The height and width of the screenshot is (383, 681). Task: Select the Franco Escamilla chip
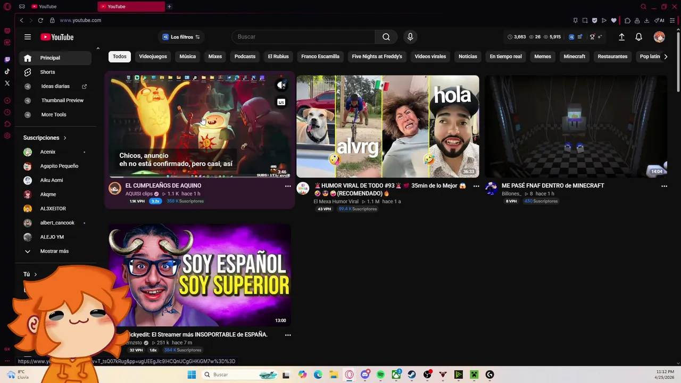(320, 56)
